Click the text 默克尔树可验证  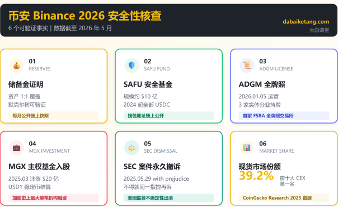(x=27, y=105)
